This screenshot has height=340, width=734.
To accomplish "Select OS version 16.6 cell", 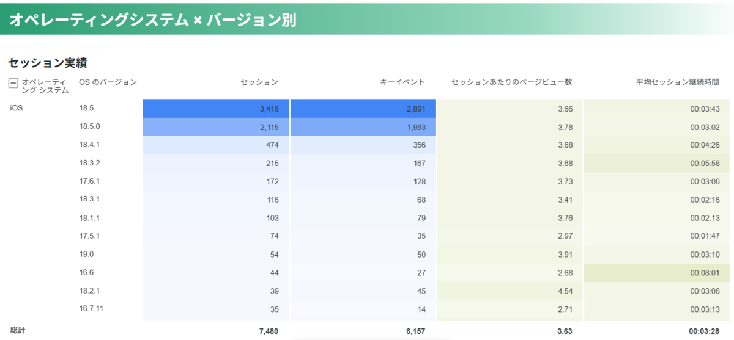I will [86, 272].
